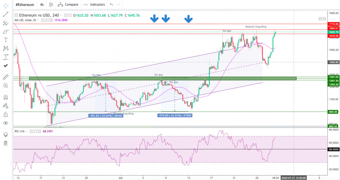Select the 1710.86 red price label
Viewport: 340px width, 180px height.
click(334, 24)
